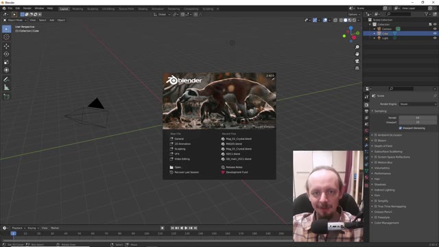Screen dimensions: 439x247
Task: Expand the Depth of Field panel
Action: (x=383, y=146)
